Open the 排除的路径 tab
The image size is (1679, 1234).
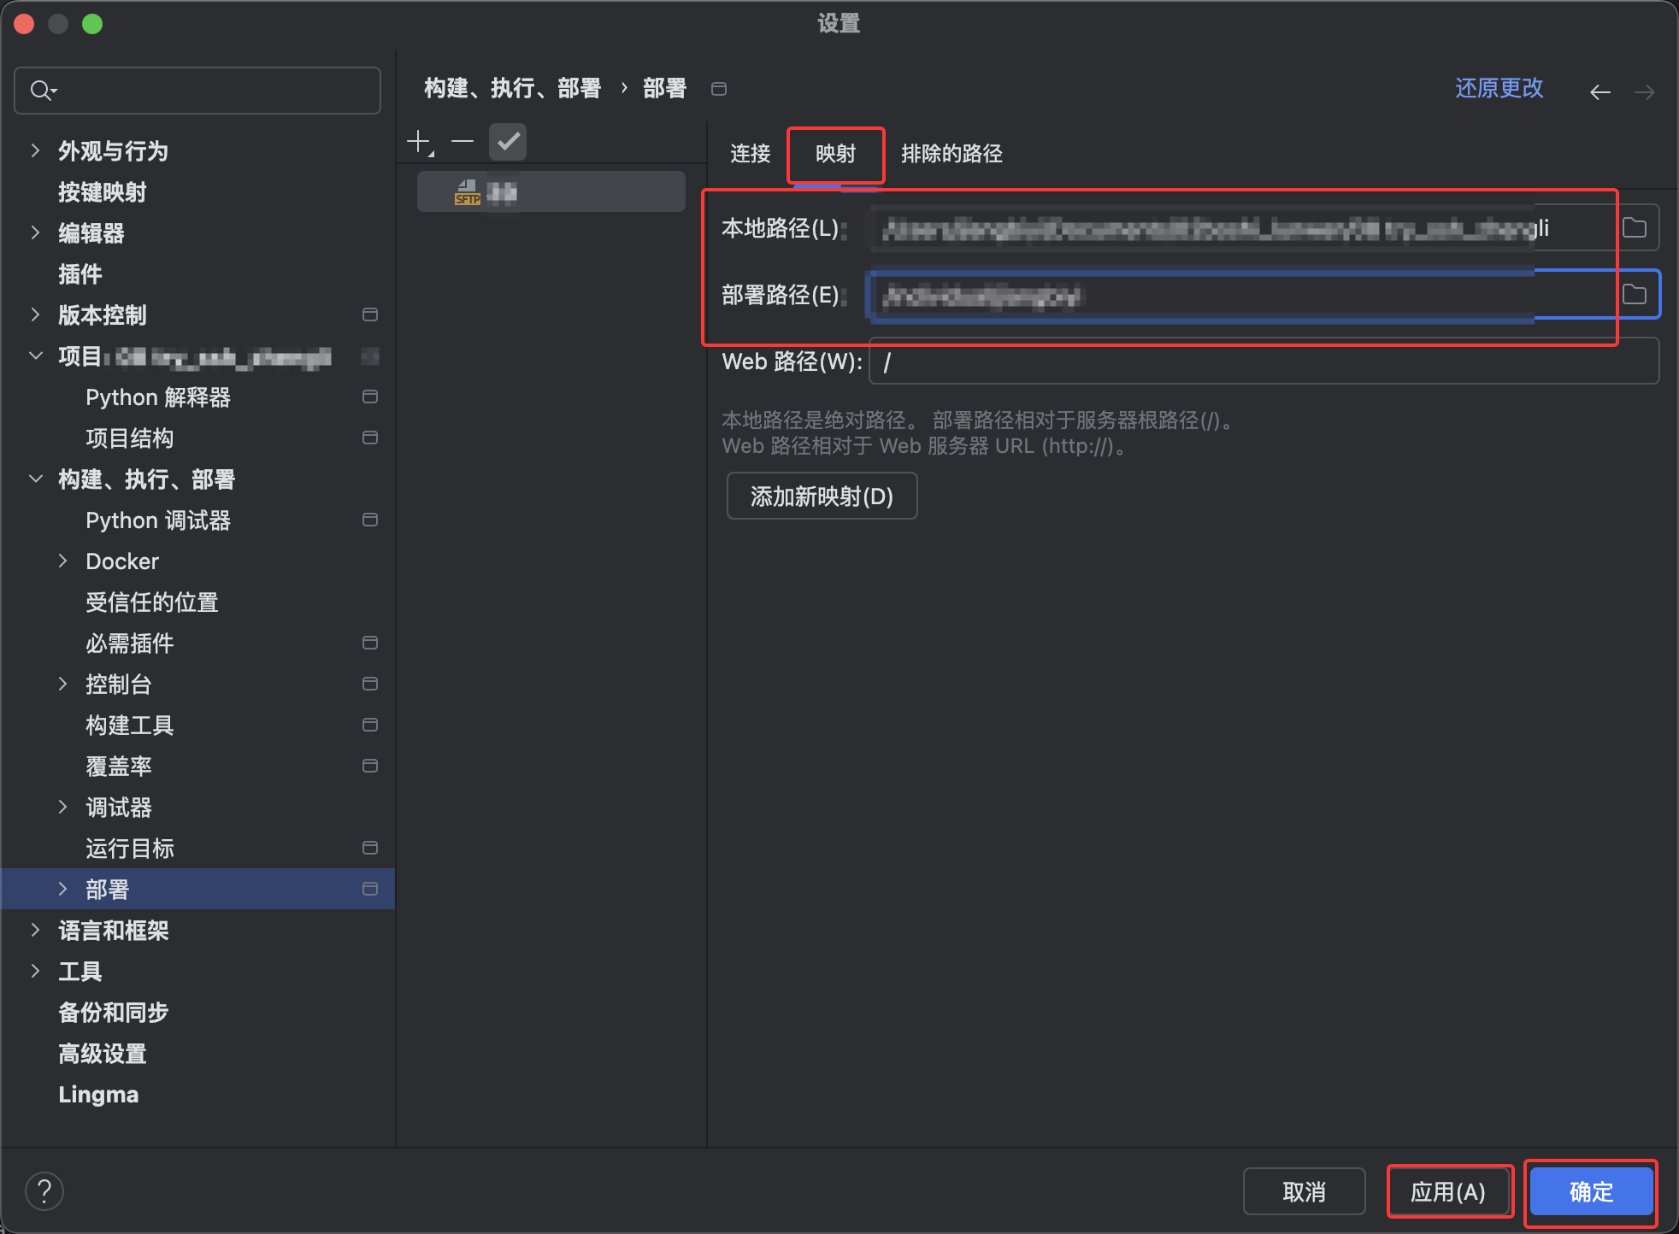(951, 154)
